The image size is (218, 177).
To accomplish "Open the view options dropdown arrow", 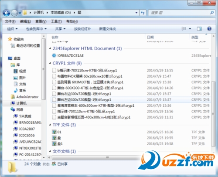I will click(x=190, y=29).
